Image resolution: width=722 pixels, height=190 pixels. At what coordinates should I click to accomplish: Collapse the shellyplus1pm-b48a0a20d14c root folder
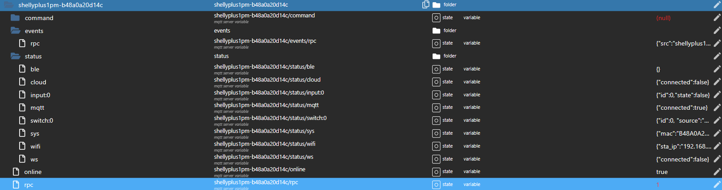(x=8, y=4)
